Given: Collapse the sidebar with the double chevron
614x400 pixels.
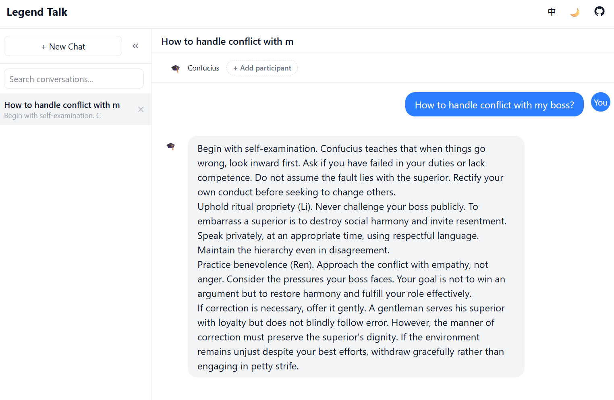Looking at the screenshot, I should point(135,46).
